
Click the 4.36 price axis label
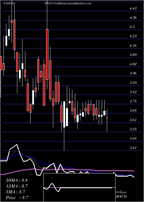coord(133,18)
